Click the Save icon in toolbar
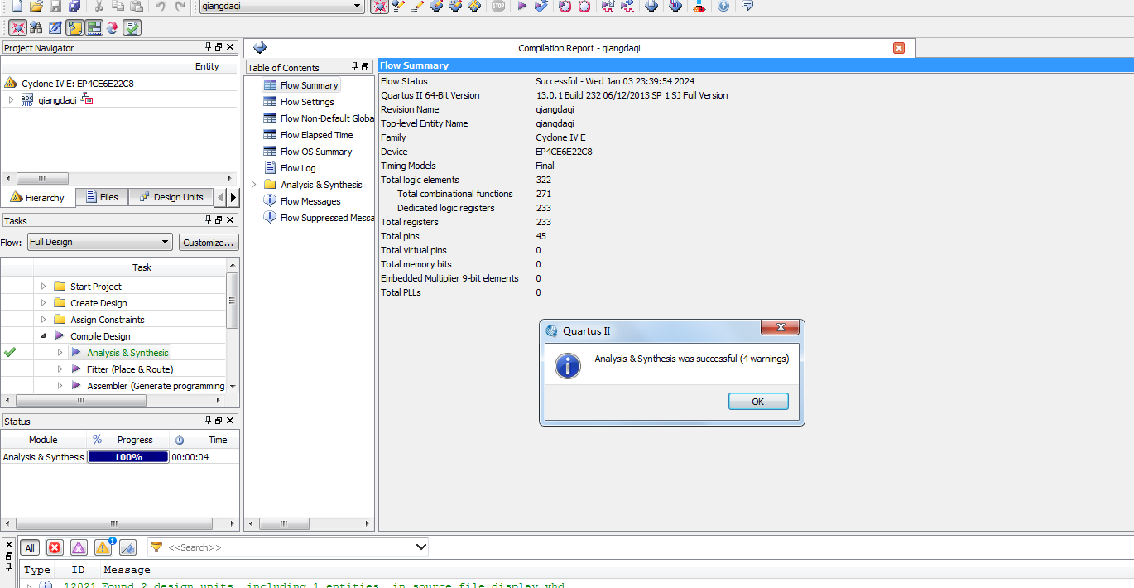 click(55, 6)
